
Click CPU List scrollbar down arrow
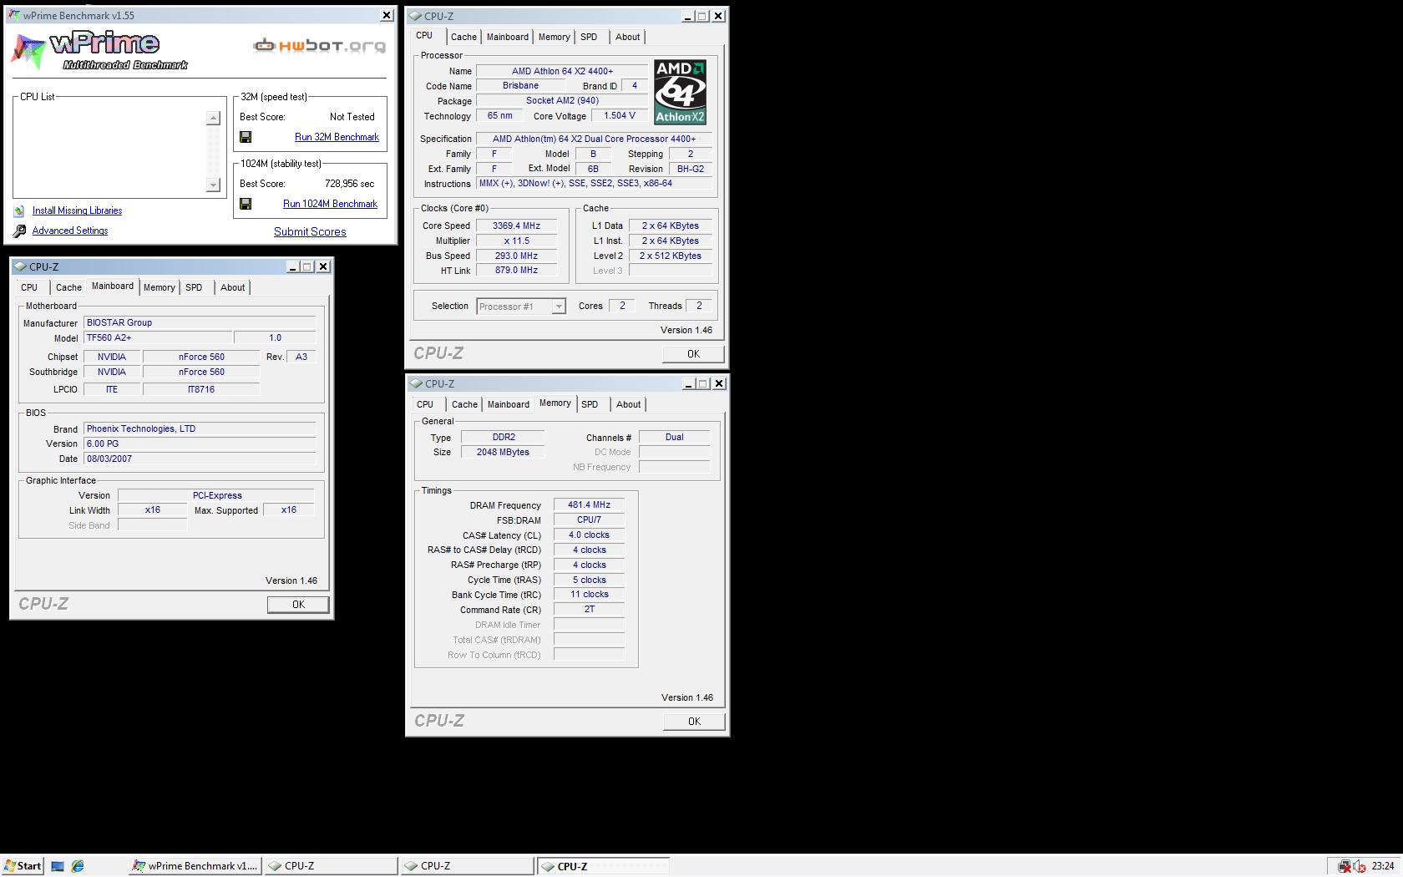(x=213, y=185)
